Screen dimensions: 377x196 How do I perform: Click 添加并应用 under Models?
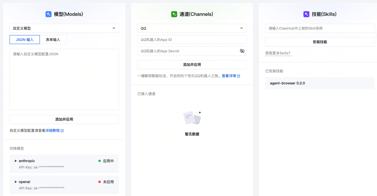[64, 119]
